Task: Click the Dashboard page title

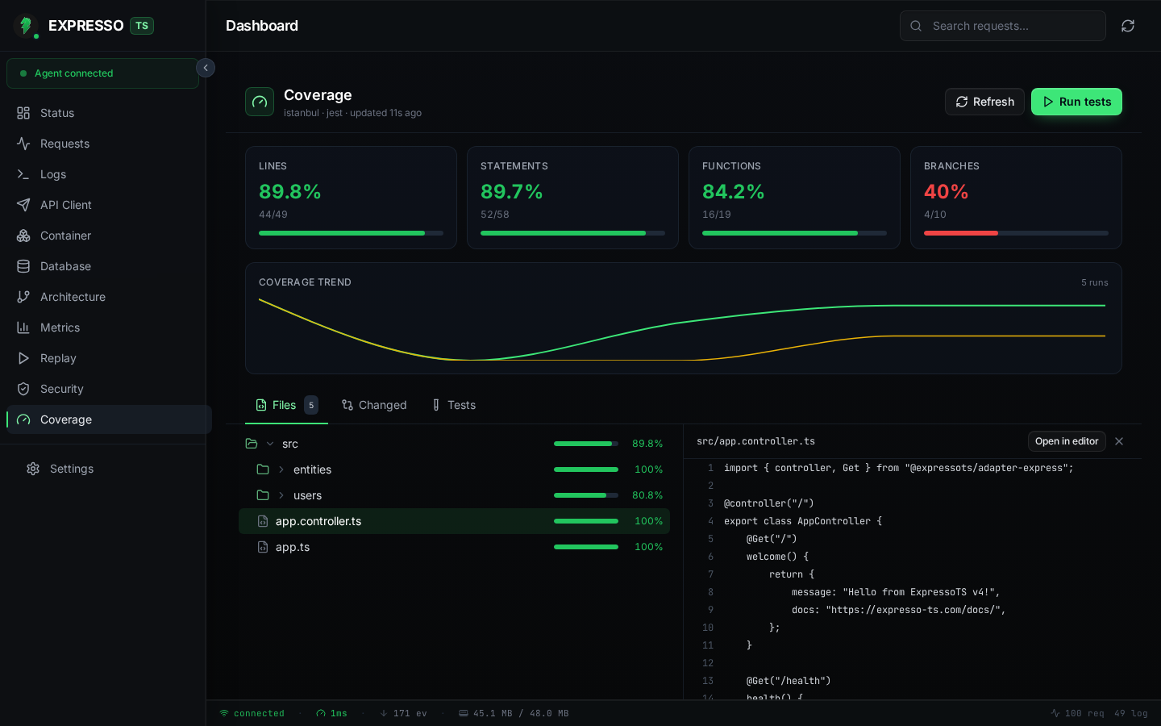Action: (x=262, y=26)
